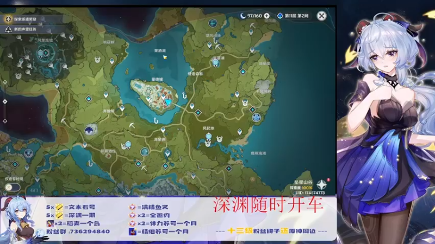Click the 蒙德城 city label
Image resolution: width=435 pixels, height=244 pixels.
pyautogui.click(x=157, y=79)
